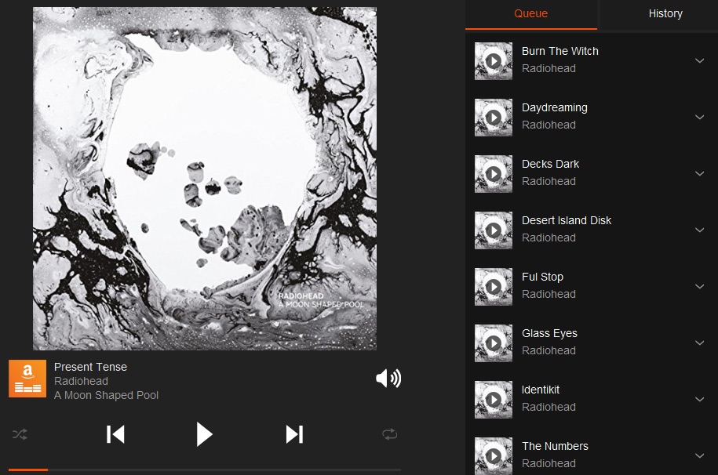Toggle repeat mode

tap(390, 433)
